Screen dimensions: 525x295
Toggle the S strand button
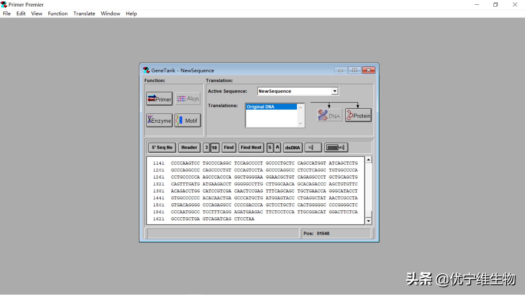pyautogui.click(x=270, y=147)
